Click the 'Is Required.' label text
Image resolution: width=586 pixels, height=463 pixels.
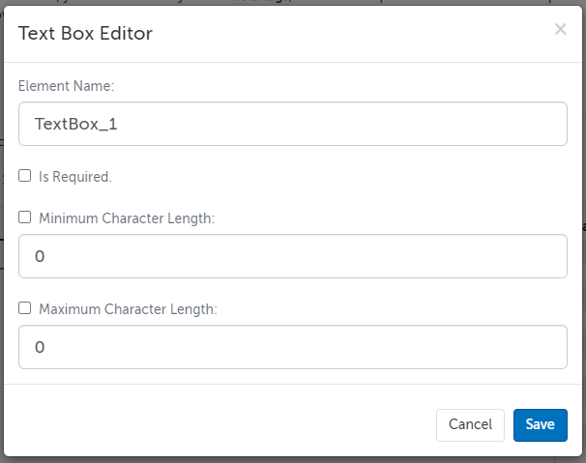pos(75,177)
